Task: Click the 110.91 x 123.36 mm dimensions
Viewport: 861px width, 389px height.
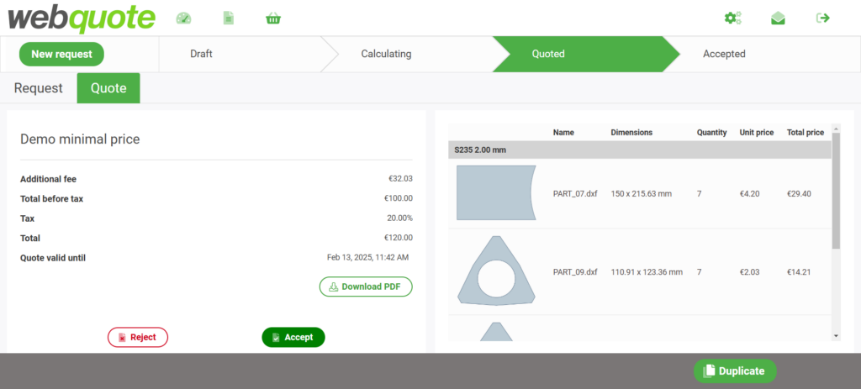Action: click(647, 272)
